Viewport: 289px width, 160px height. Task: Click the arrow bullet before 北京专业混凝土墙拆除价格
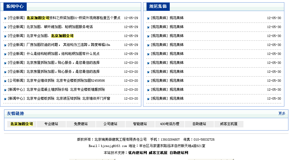[5, 90]
